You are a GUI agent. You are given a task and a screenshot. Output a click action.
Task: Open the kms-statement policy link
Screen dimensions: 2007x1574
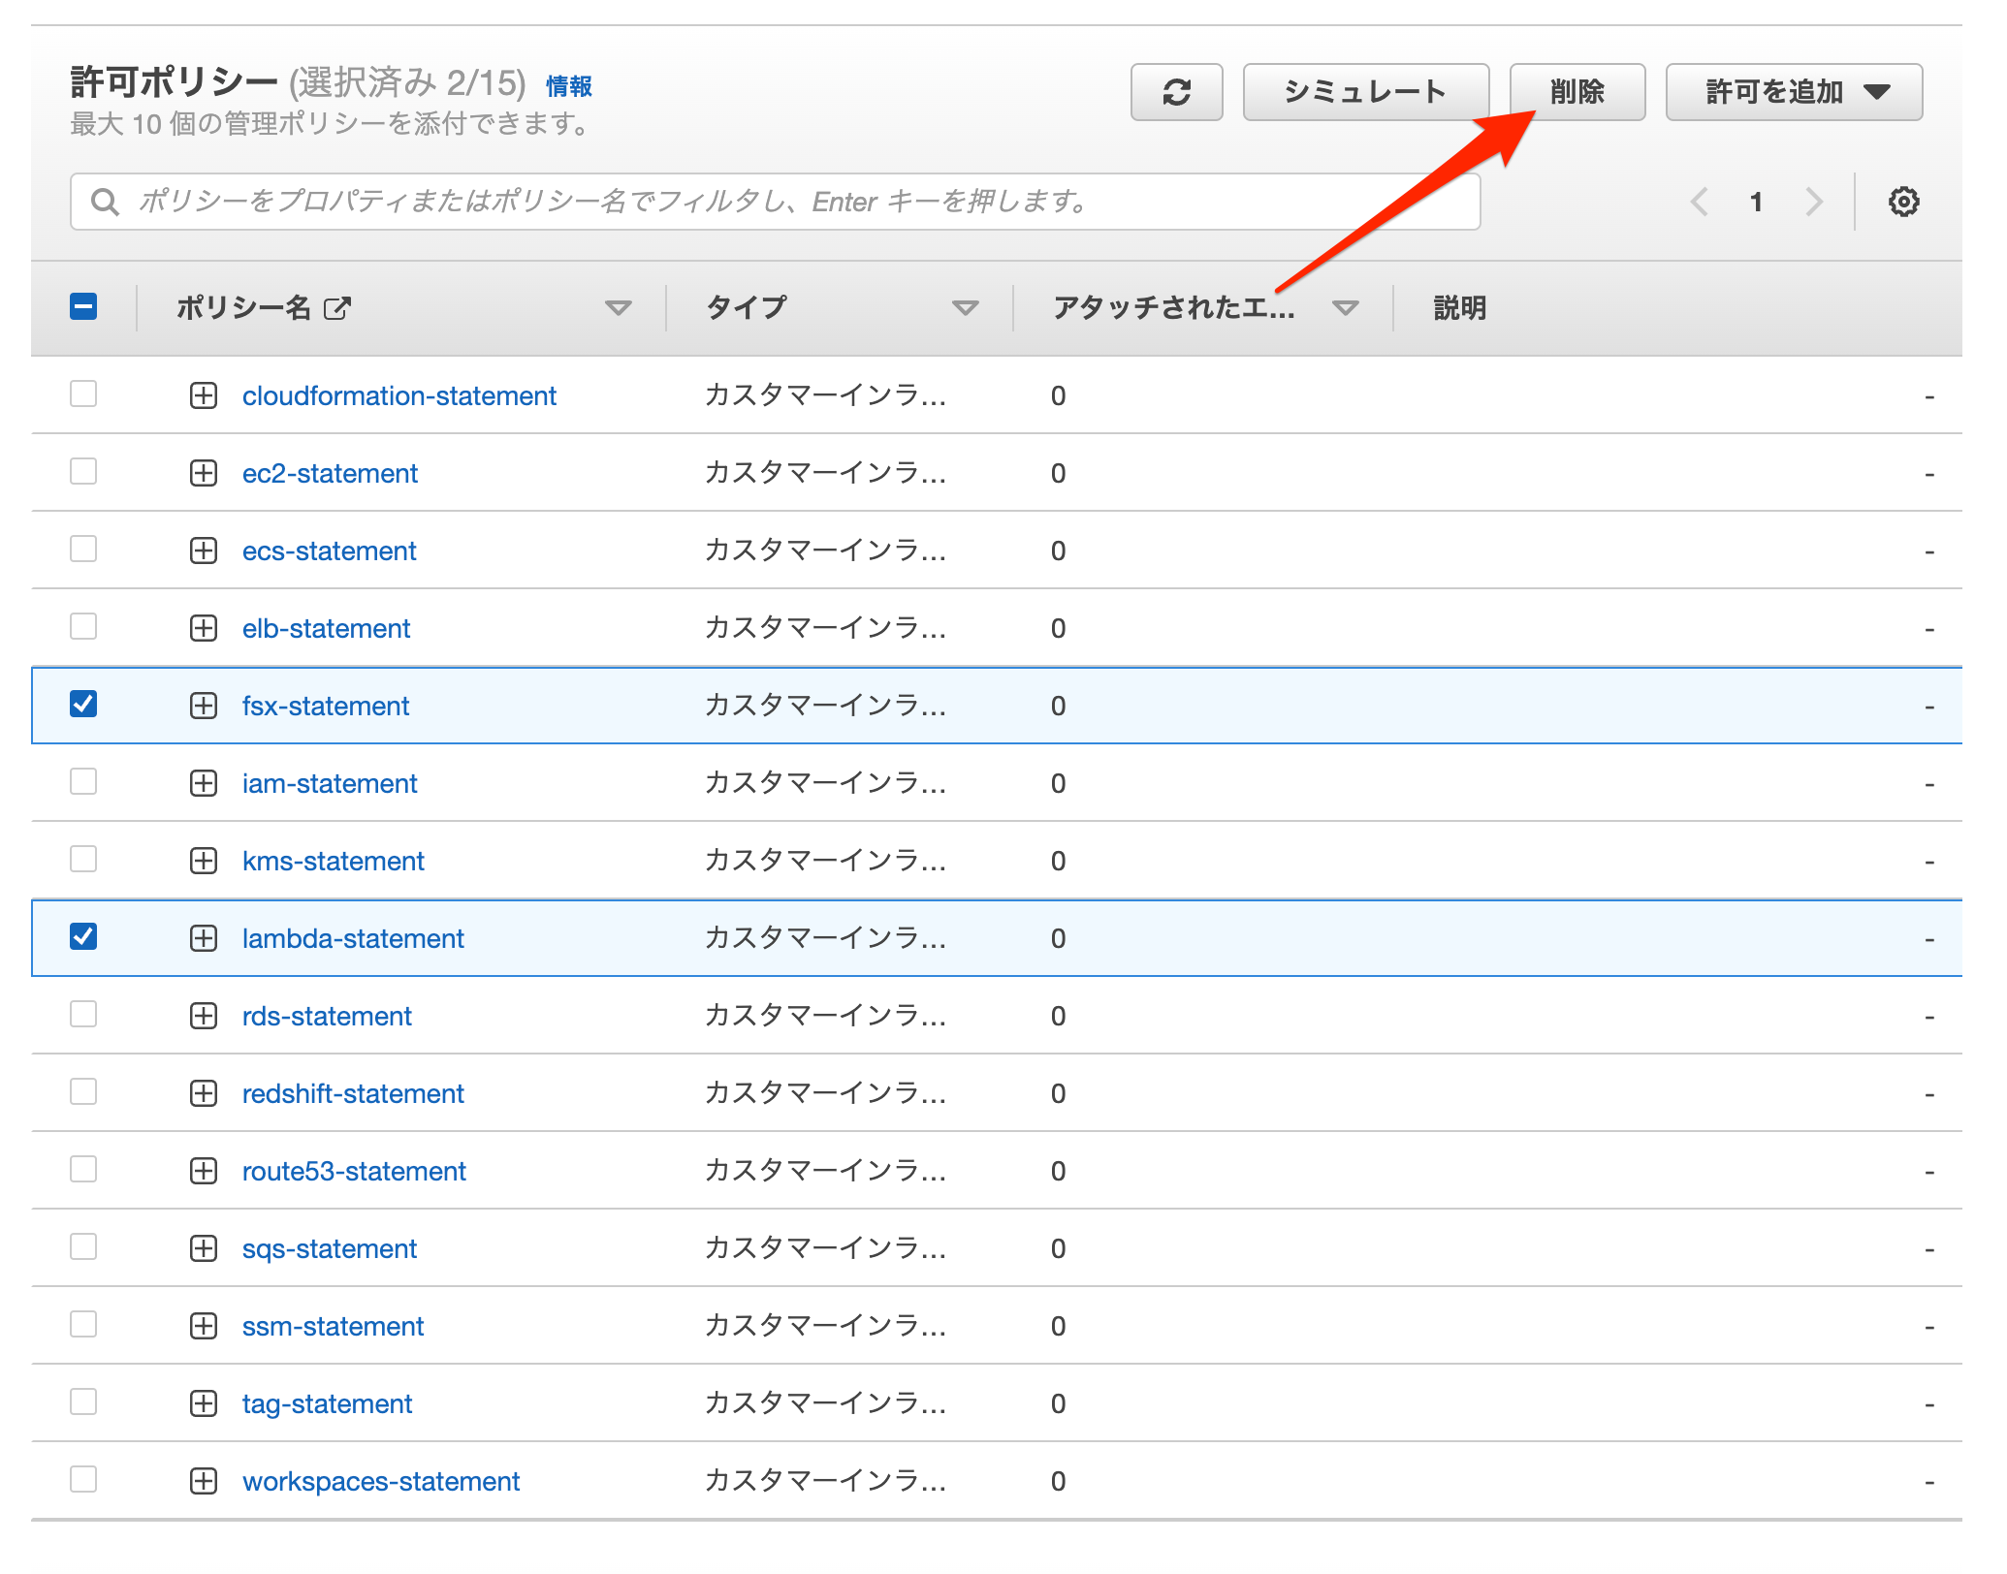pyautogui.click(x=334, y=861)
